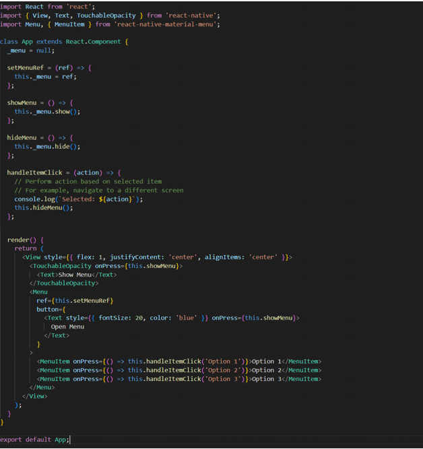Click the 'this._menu.show();' call
This screenshot has width=423, height=449.
click(x=47, y=112)
